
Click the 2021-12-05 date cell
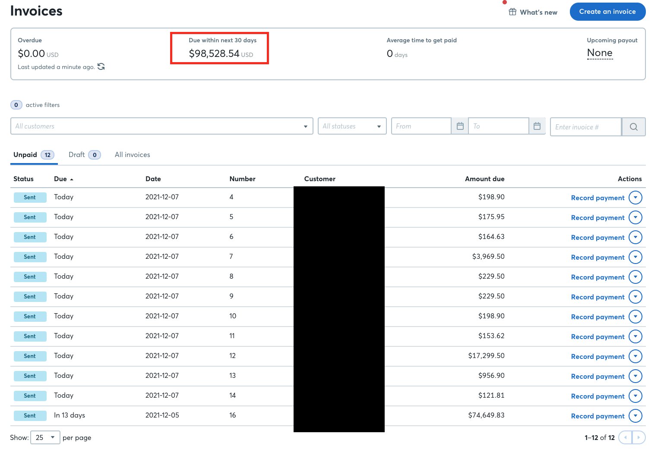(162, 415)
